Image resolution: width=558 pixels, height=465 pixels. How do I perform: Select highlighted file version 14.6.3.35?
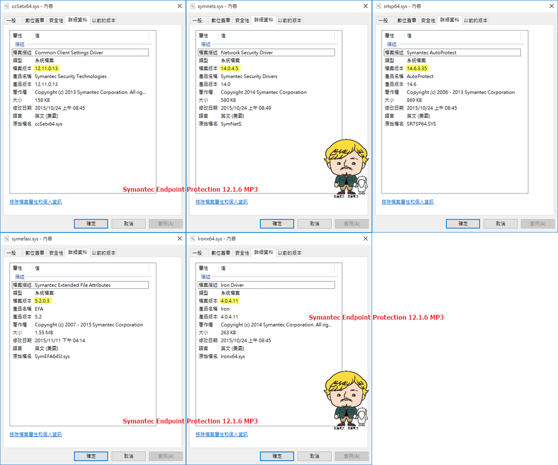pyautogui.click(x=417, y=68)
